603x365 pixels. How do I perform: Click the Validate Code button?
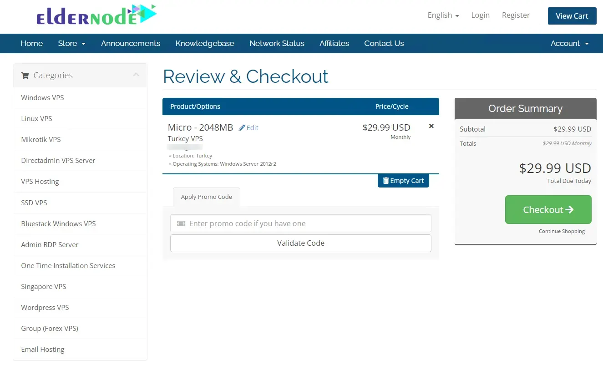(x=300, y=243)
